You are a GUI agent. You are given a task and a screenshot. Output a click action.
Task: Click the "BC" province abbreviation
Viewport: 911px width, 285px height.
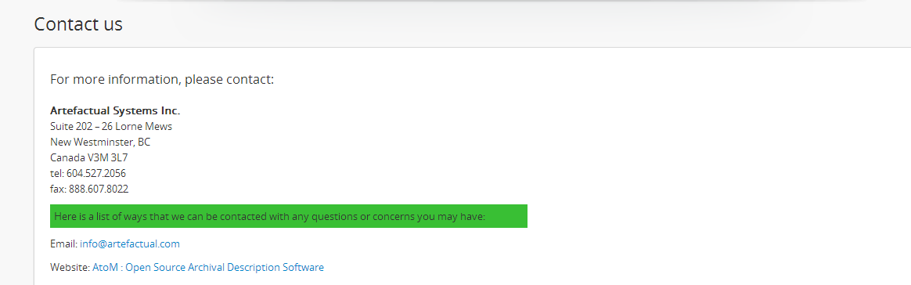click(144, 142)
